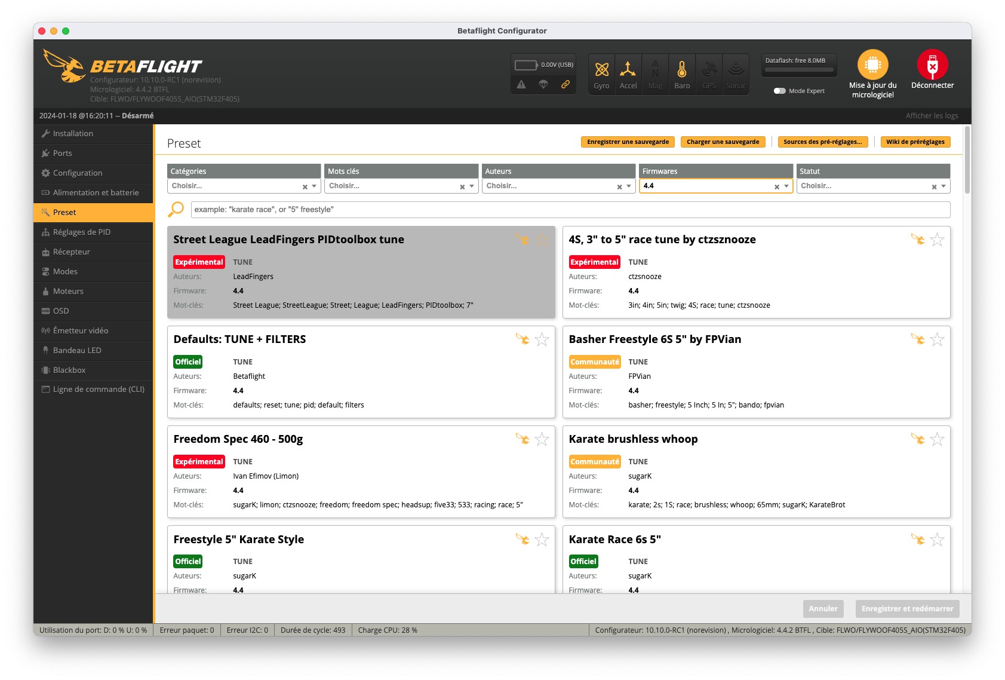This screenshot has width=1005, height=680.
Task: Open the Statut dropdown
Action: pos(873,186)
